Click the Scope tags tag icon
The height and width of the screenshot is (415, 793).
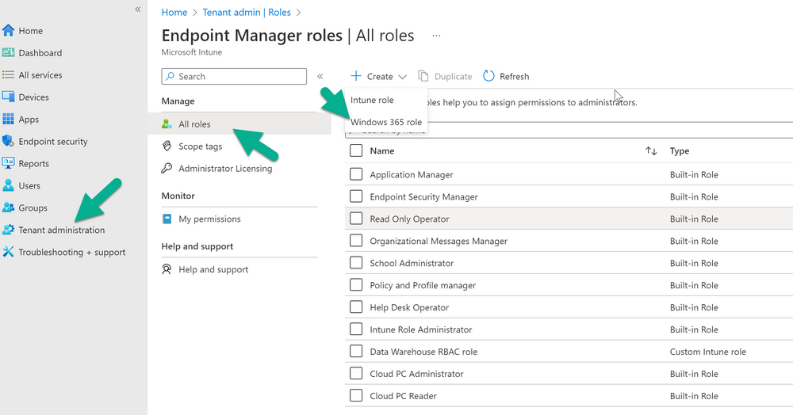coord(167,146)
